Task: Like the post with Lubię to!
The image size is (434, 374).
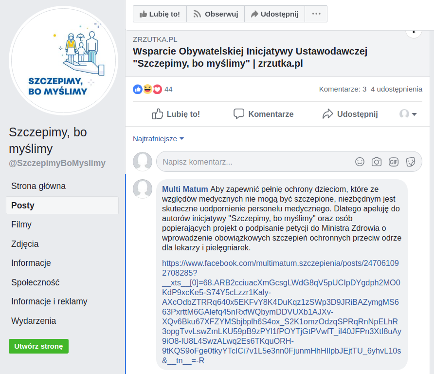Action: point(176,114)
